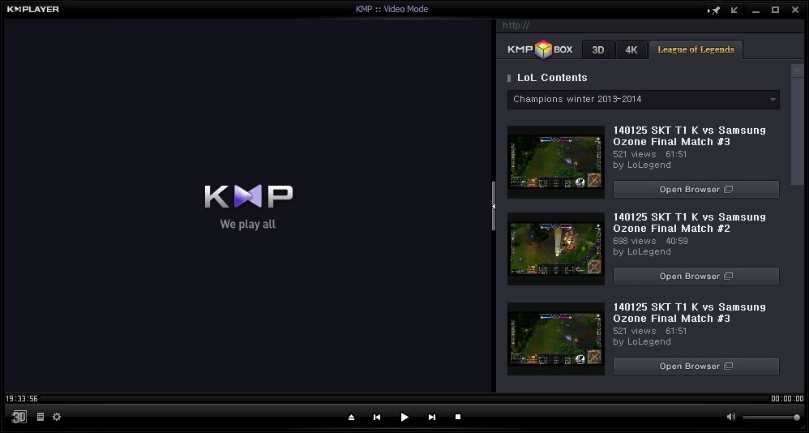Open thumbnail of first Final Match #3
809x433 pixels.
click(555, 162)
